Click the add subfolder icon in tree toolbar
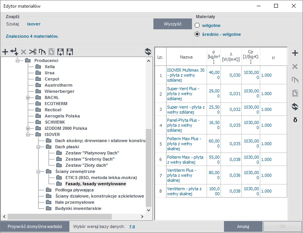The width and height of the screenshot is (303, 233). (14, 52)
